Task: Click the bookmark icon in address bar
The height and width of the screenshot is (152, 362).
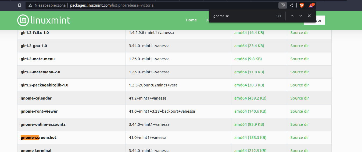Action: tap(19, 5)
